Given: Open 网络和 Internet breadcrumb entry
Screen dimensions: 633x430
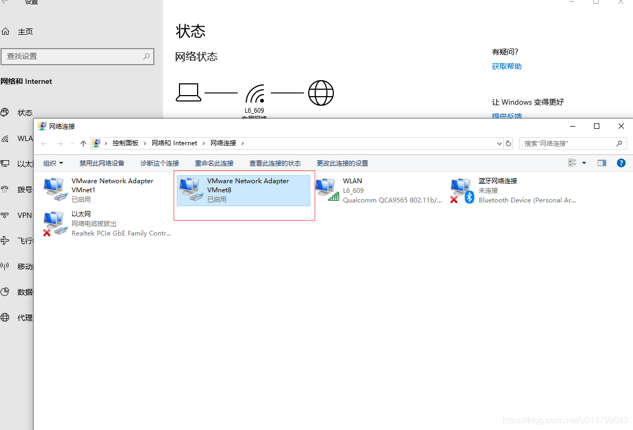Looking at the screenshot, I should (x=176, y=143).
